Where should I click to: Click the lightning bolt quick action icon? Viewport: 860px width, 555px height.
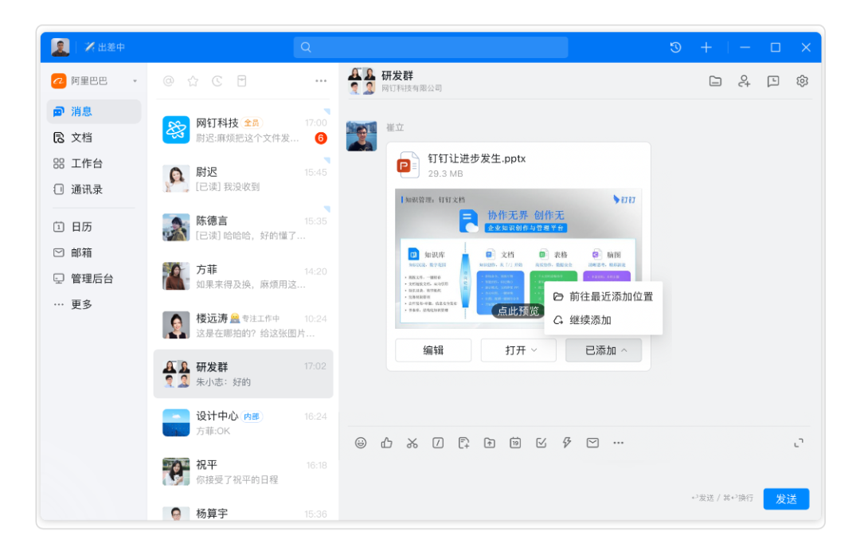pyautogui.click(x=567, y=443)
